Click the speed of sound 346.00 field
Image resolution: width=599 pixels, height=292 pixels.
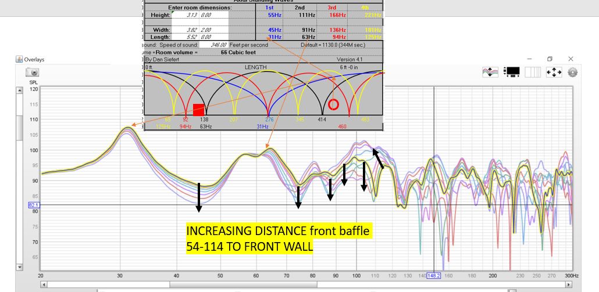pyautogui.click(x=213, y=45)
